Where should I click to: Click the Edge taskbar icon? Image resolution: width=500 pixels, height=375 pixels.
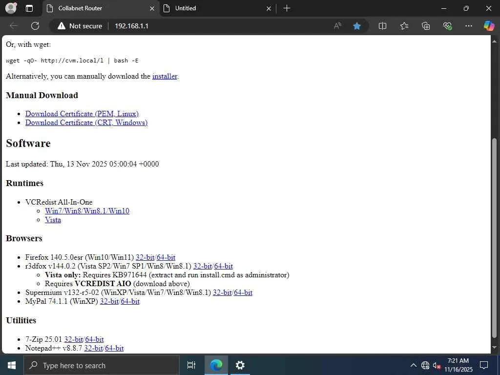[x=216, y=365]
